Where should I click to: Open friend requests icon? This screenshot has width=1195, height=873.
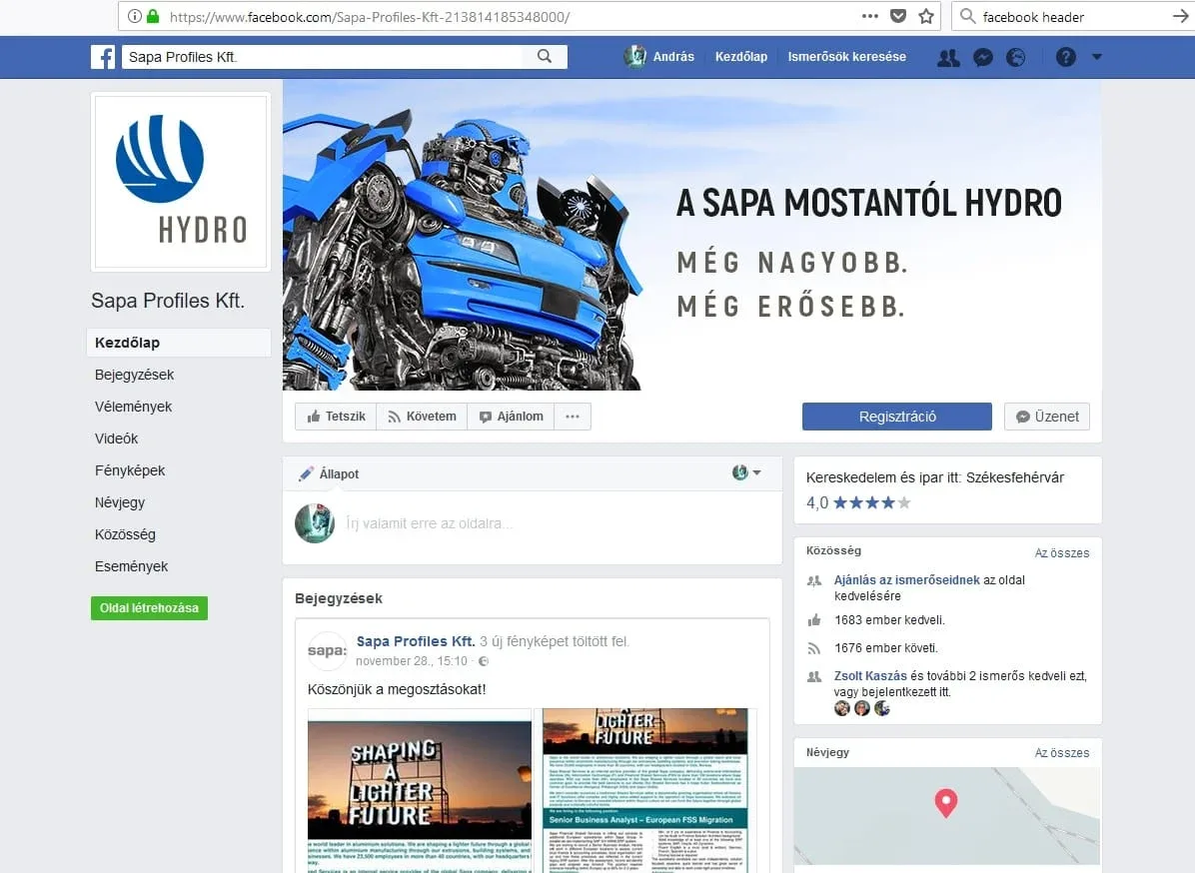click(948, 57)
